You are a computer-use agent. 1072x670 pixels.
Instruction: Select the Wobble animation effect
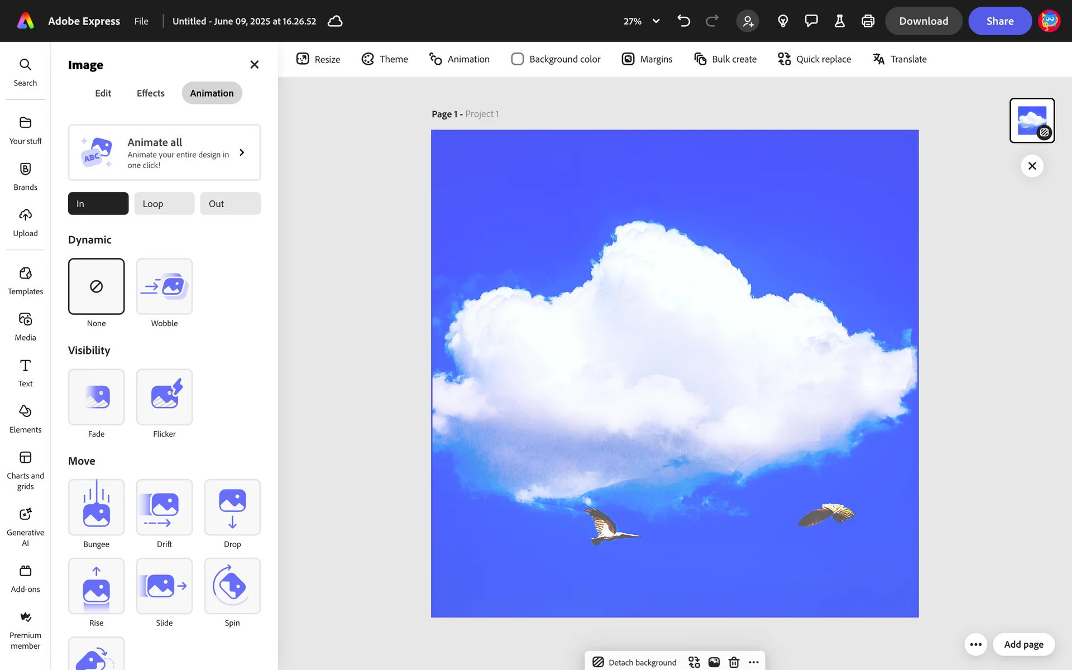coord(164,286)
